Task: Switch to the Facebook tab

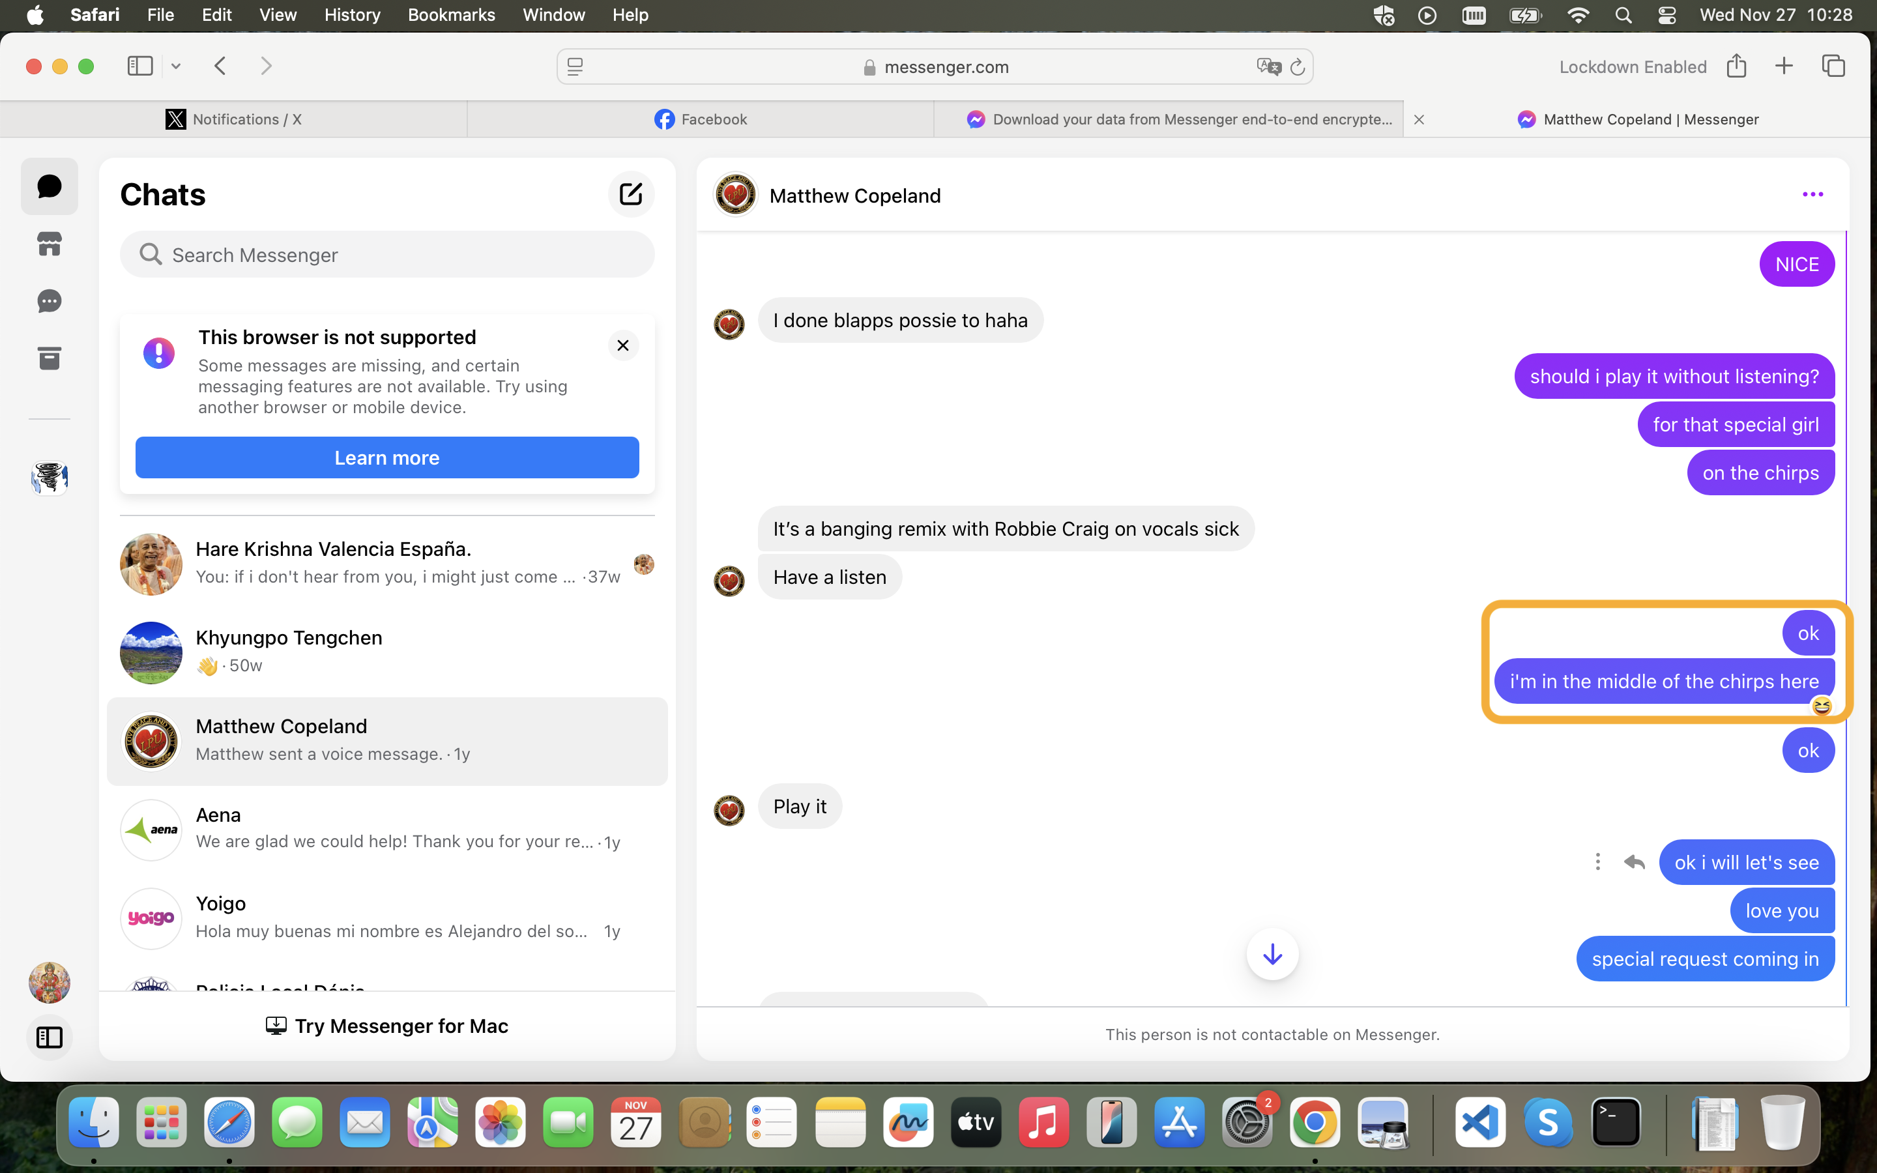Action: 701,119
